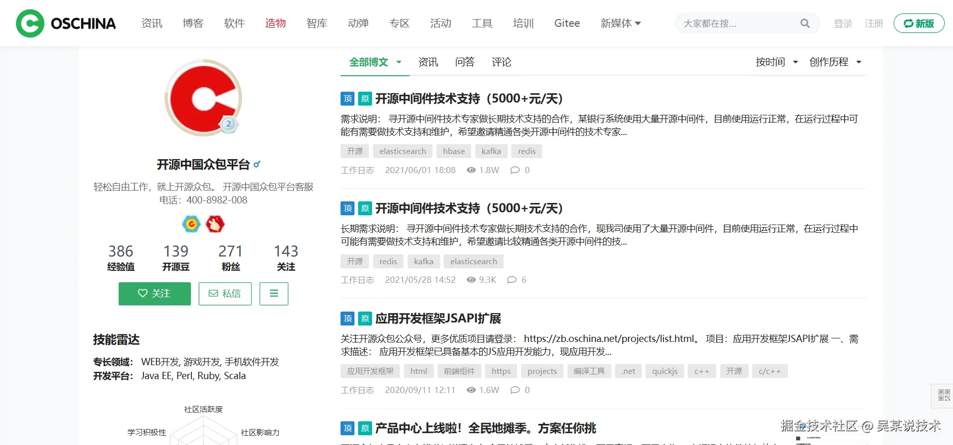Open 专区 in the top navigation

[x=399, y=23]
